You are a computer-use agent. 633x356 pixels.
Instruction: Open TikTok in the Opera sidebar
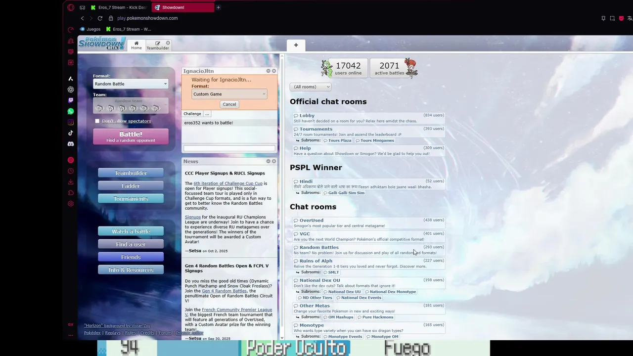coord(71,133)
